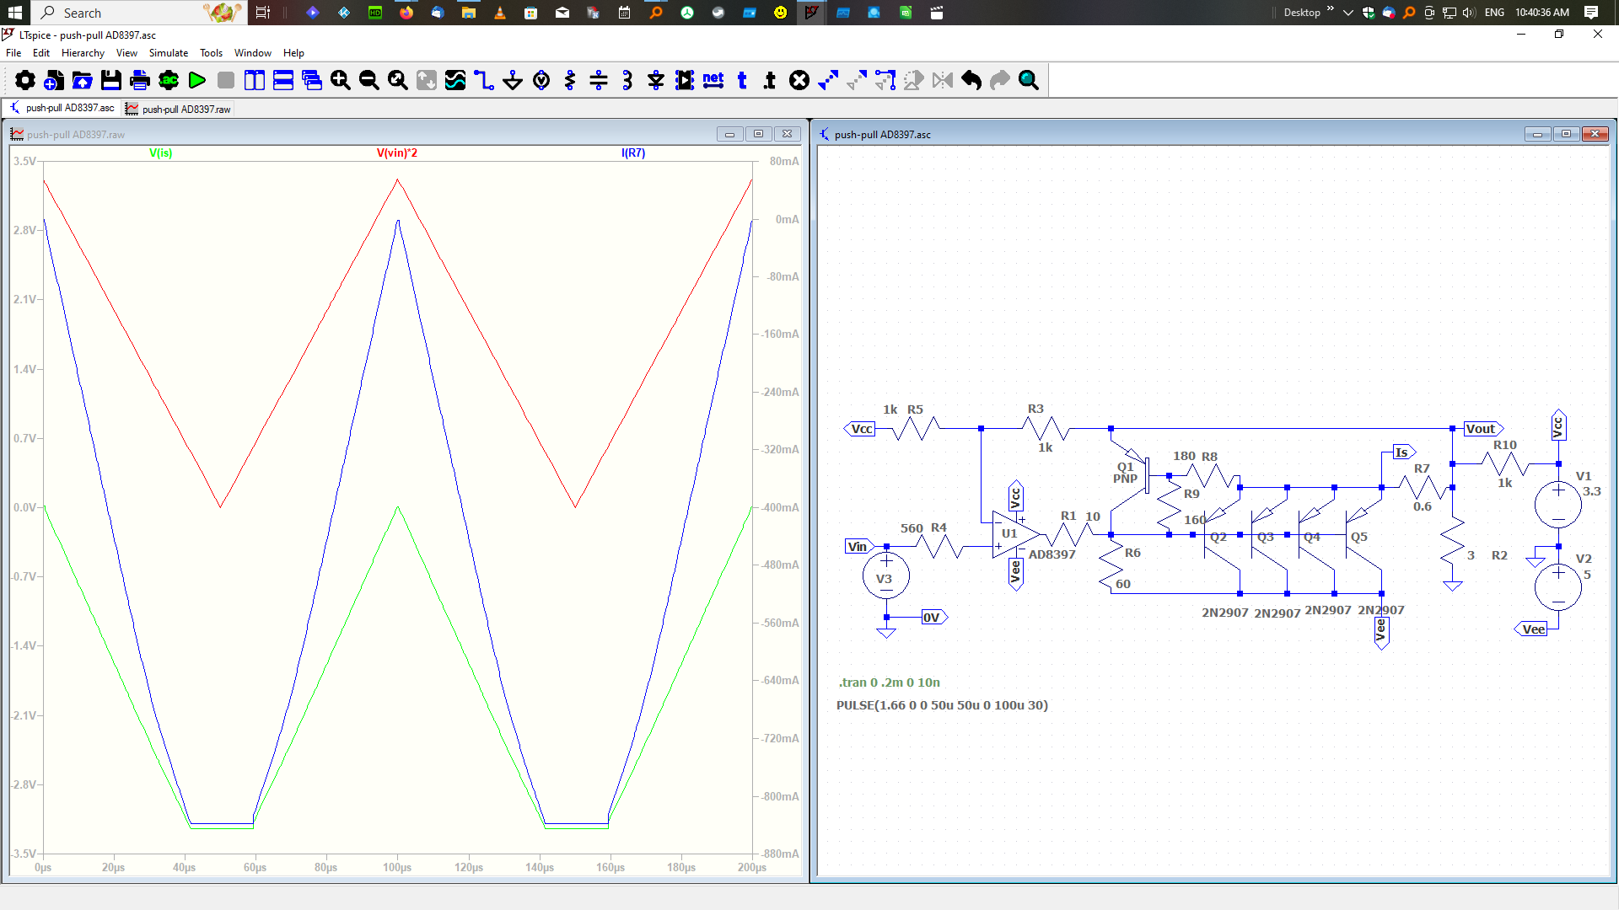1619x910 pixels.
Task: Open Firefox from the taskbar
Action: (x=406, y=13)
